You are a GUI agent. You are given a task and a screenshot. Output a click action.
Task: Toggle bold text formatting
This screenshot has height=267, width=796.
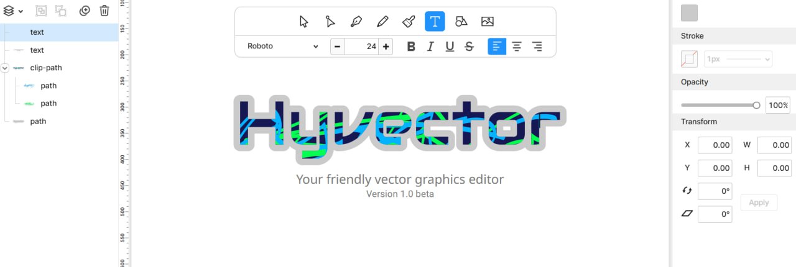coord(410,47)
